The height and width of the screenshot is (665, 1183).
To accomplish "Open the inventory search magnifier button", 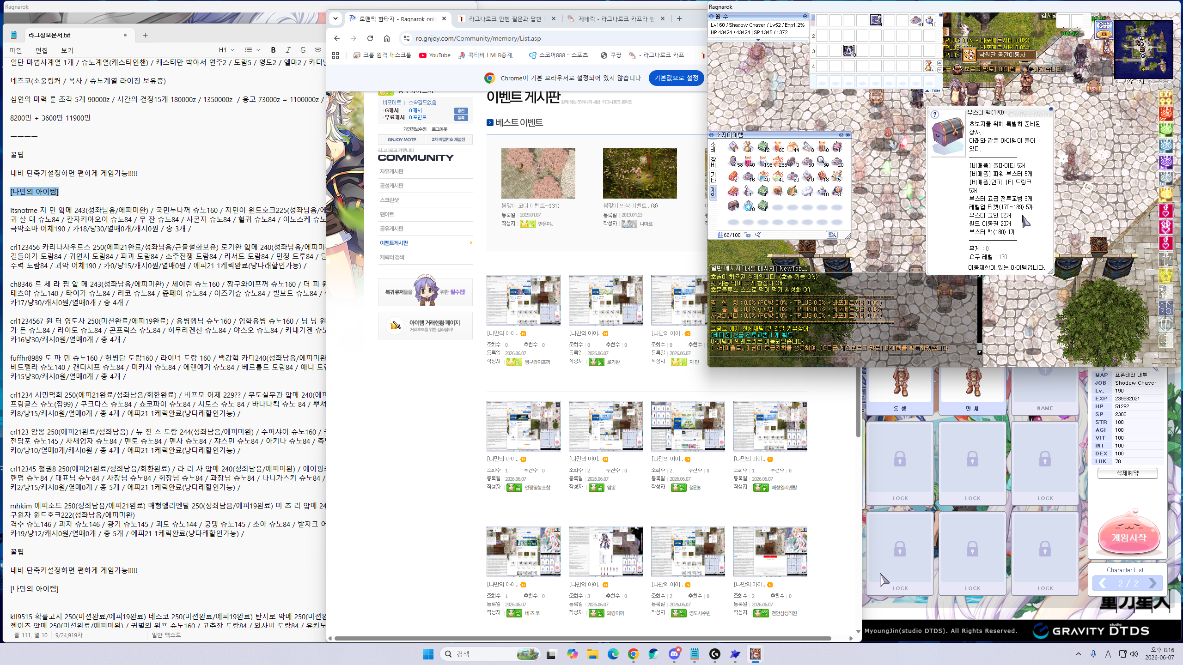I will tap(832, 235).
